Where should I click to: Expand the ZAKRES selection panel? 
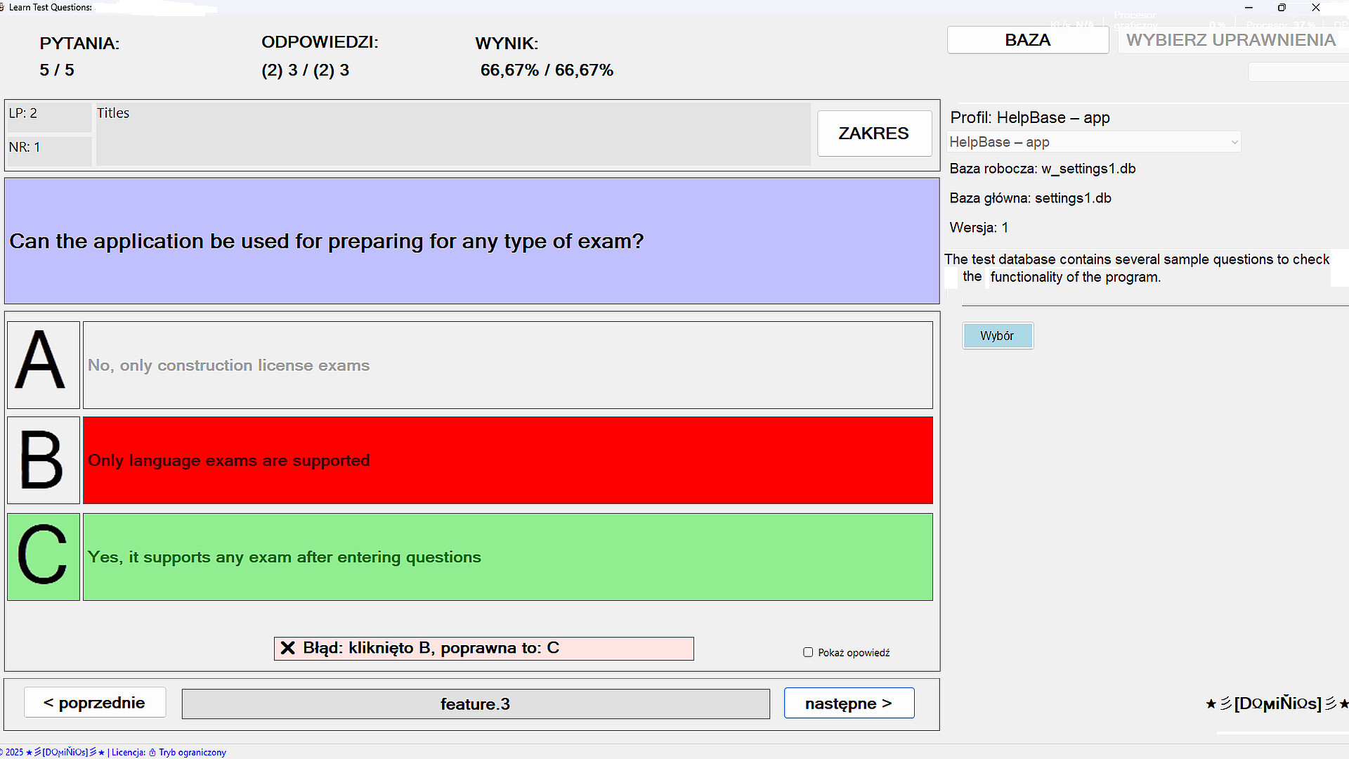(x=873, y=133)
